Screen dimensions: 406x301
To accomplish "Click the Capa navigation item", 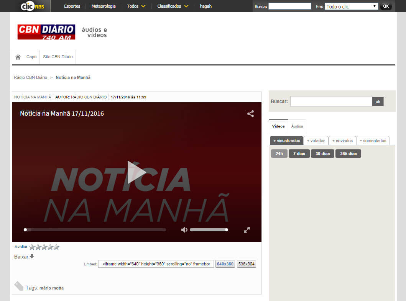I will (x=31, y=57).
